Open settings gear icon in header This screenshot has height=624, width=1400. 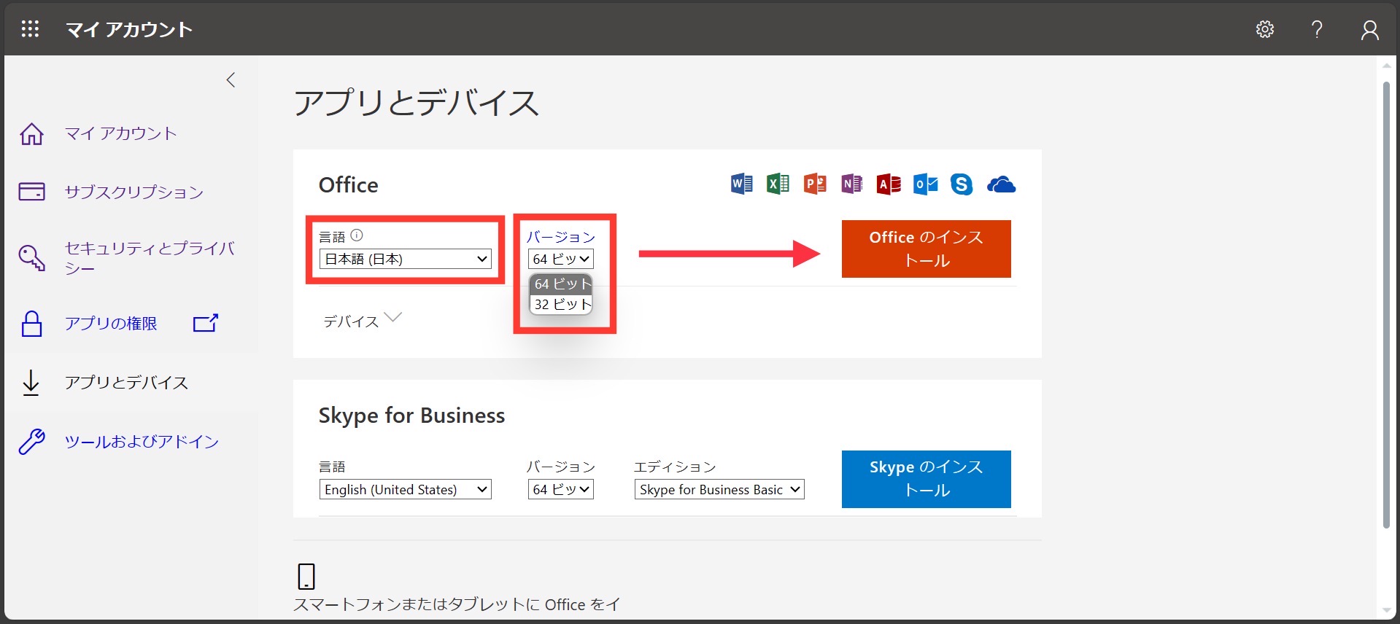[x=1265, y=29]
